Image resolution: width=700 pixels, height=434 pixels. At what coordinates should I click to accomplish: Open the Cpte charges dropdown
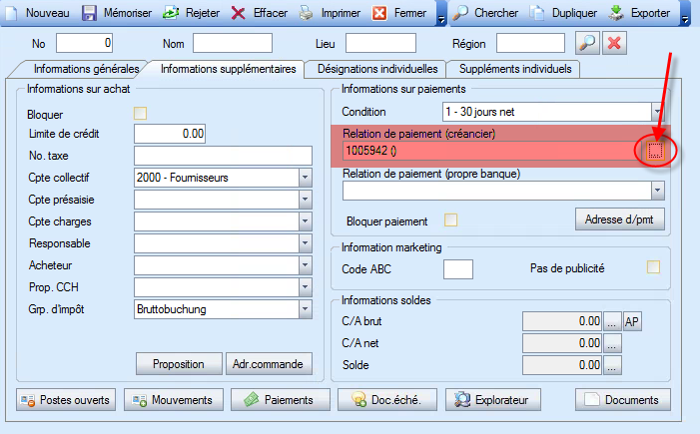305,221
